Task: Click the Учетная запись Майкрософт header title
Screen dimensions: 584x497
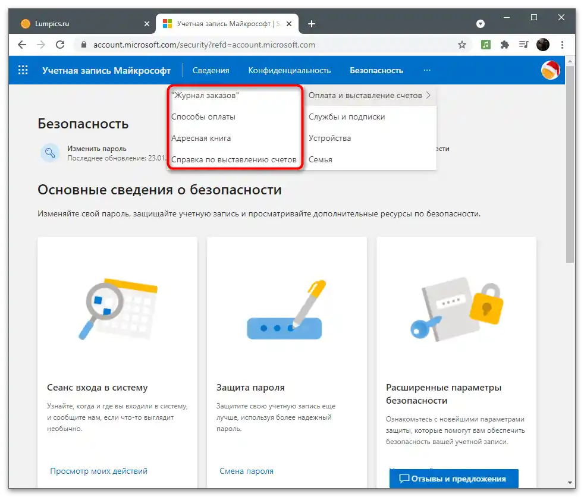Action: point(106,70)
